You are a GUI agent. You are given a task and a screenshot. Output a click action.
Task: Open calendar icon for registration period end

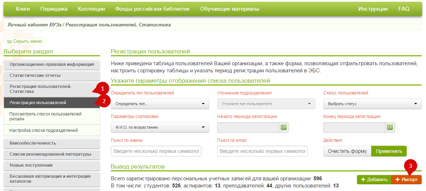pos(390,127)
